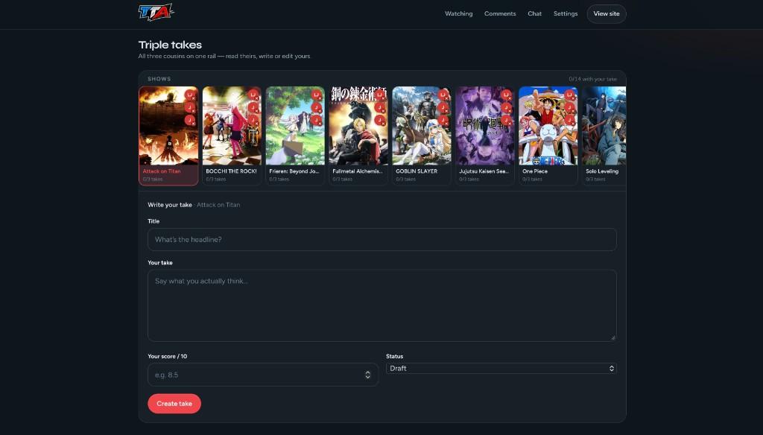Click bottom red cousin badge on Frieren card
The height and width of the screenshot is (435, 763).
pos(316,120)
